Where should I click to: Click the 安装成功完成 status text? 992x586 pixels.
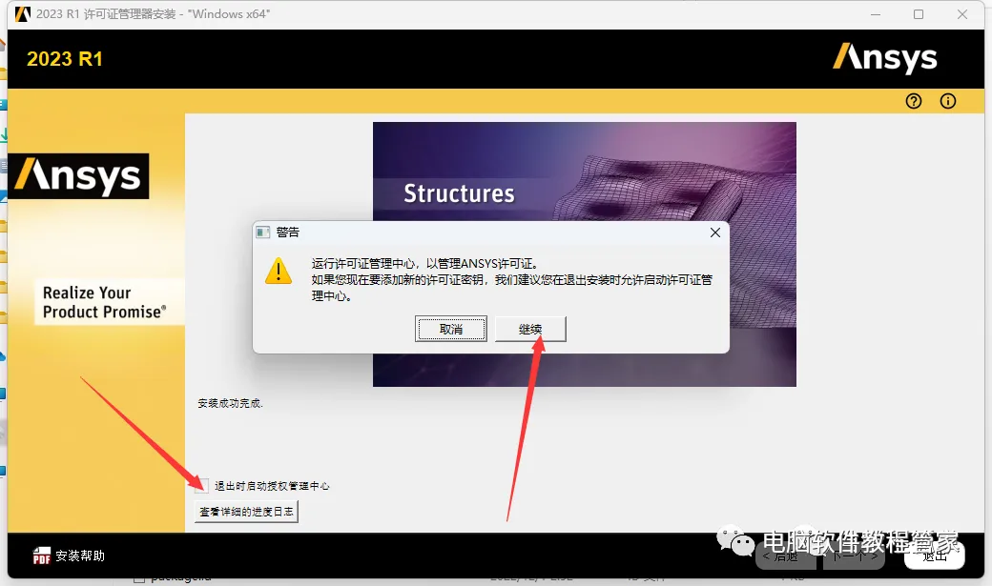coord(230,403)
